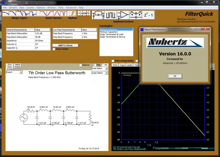Click OK in the About dialog
Viewport: 220px width, 157px height.
(175, 76)
